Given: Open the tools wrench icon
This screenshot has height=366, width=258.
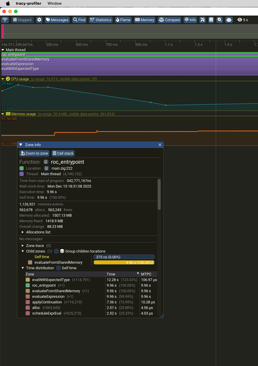Looking at the screenshot, I should click(x=203, y=20).
